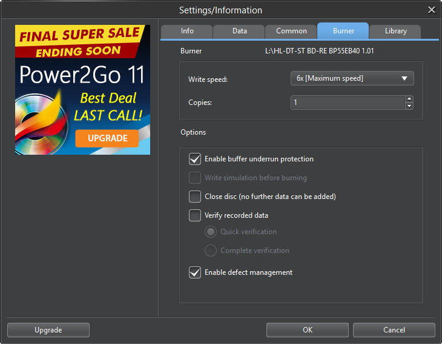Click the Burner label text

point(191,51)
